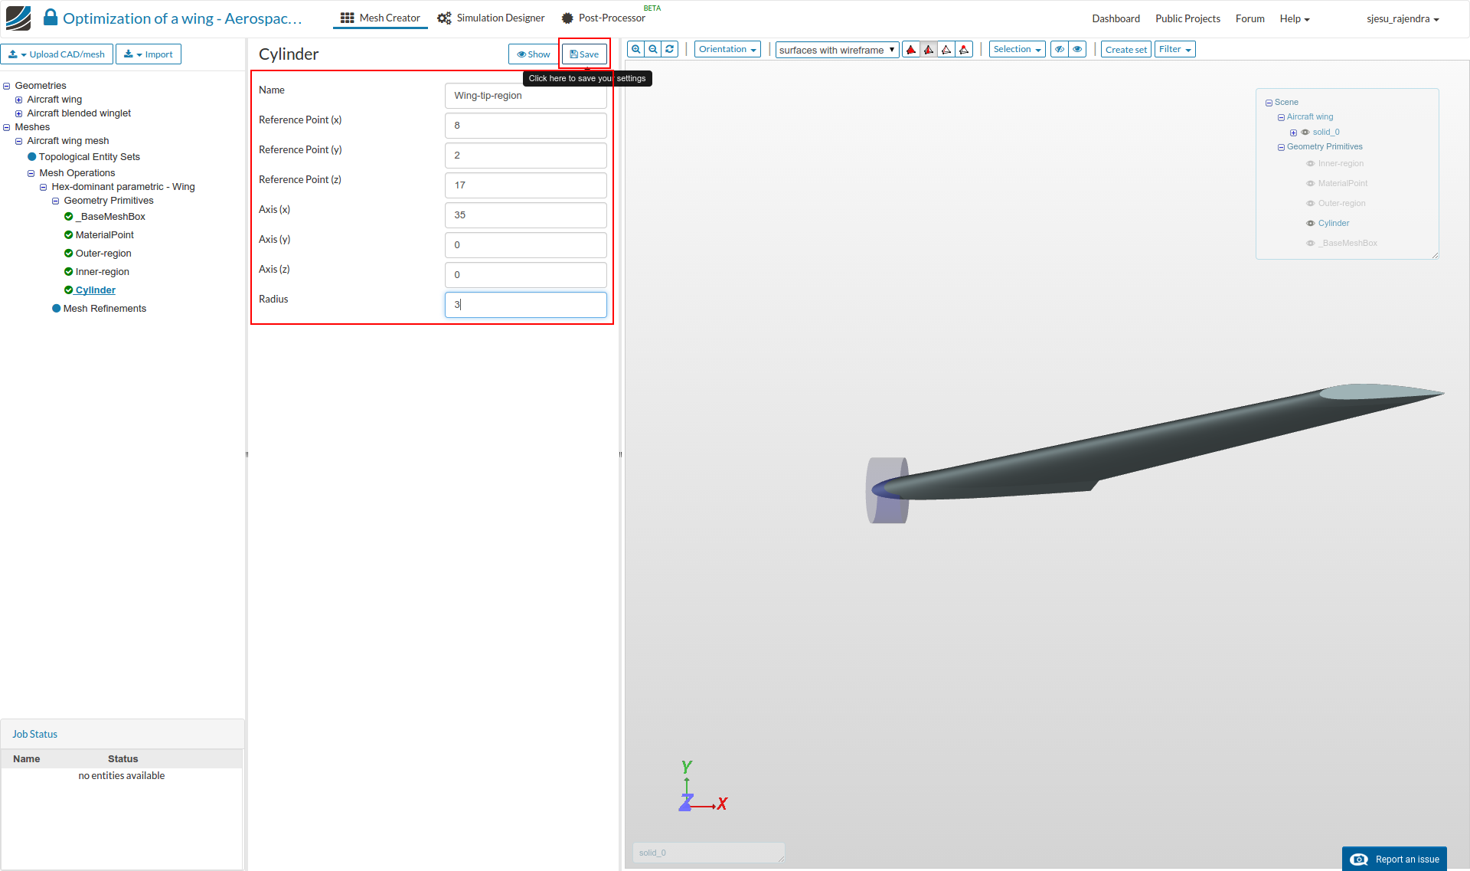1470x871 pixels.
Task: Reset the 3D view with refresh icon
Action: [x=670, y=50]
